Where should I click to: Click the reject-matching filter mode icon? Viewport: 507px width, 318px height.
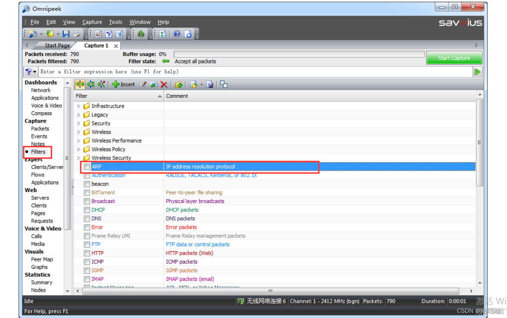[x=101, y=84]
